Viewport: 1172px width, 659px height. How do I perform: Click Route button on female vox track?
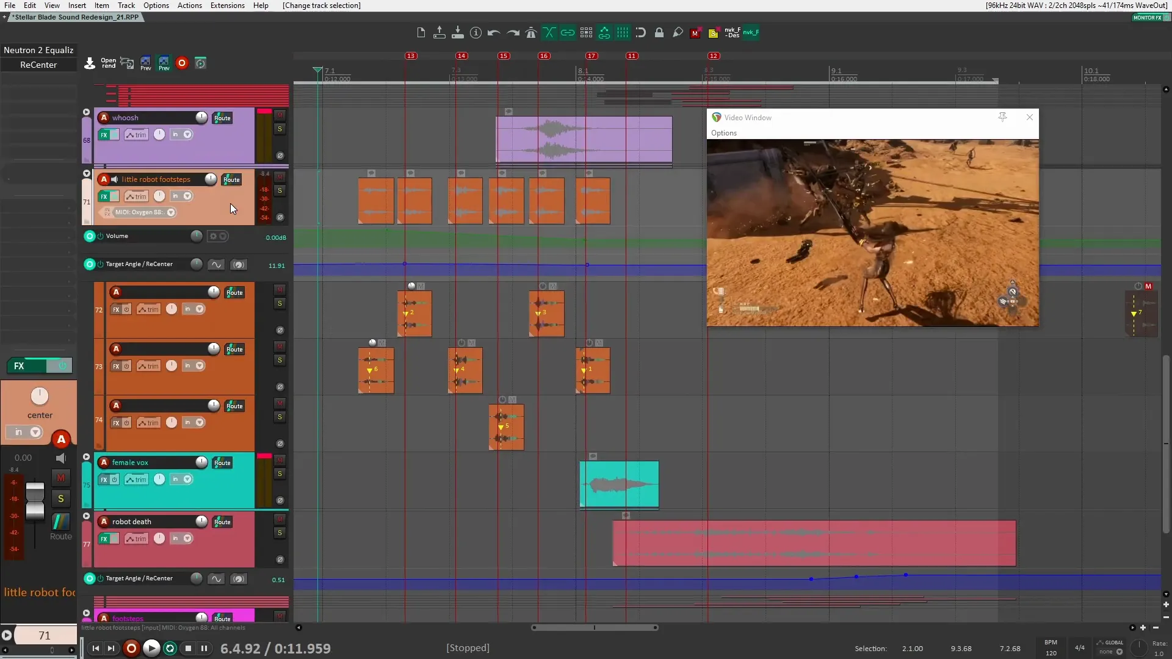[x=222, y=463]
